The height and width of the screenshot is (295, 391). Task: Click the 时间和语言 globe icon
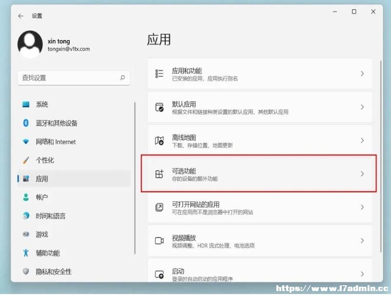click(26, 216)
